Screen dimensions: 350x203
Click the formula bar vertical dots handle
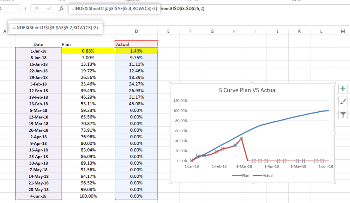25,8
